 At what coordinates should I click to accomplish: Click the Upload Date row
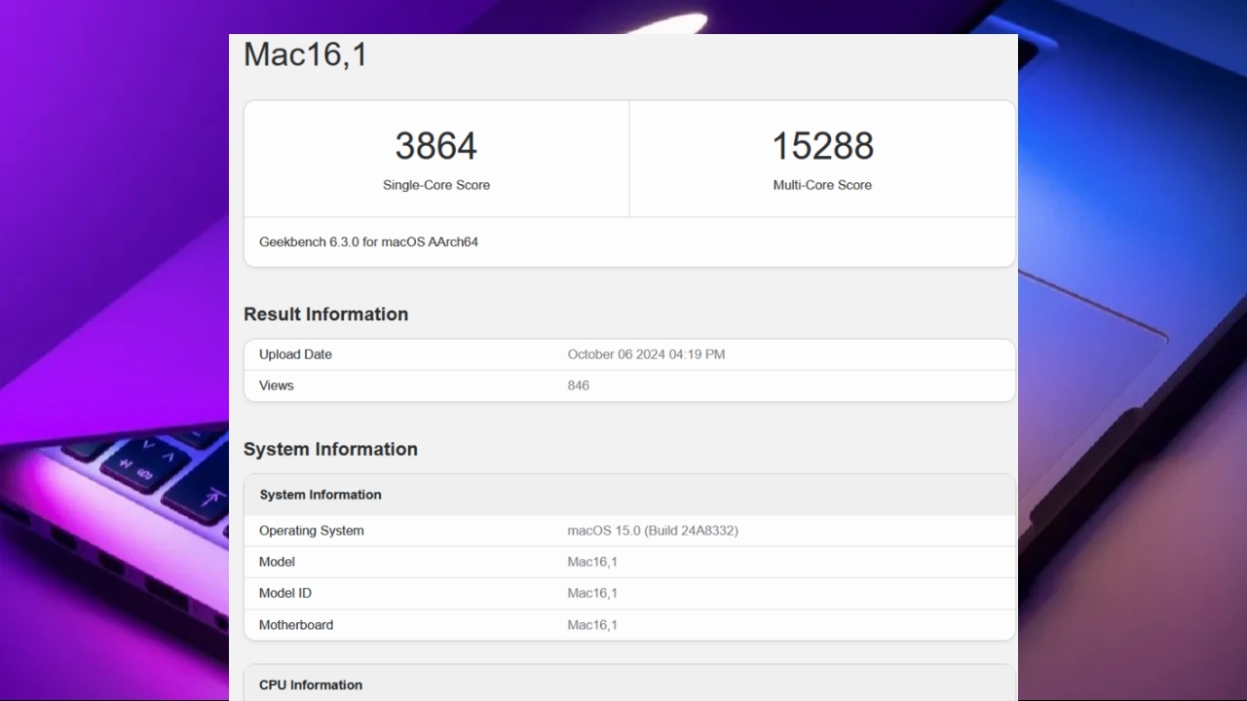pyautogui.click(x=295, y=354)
